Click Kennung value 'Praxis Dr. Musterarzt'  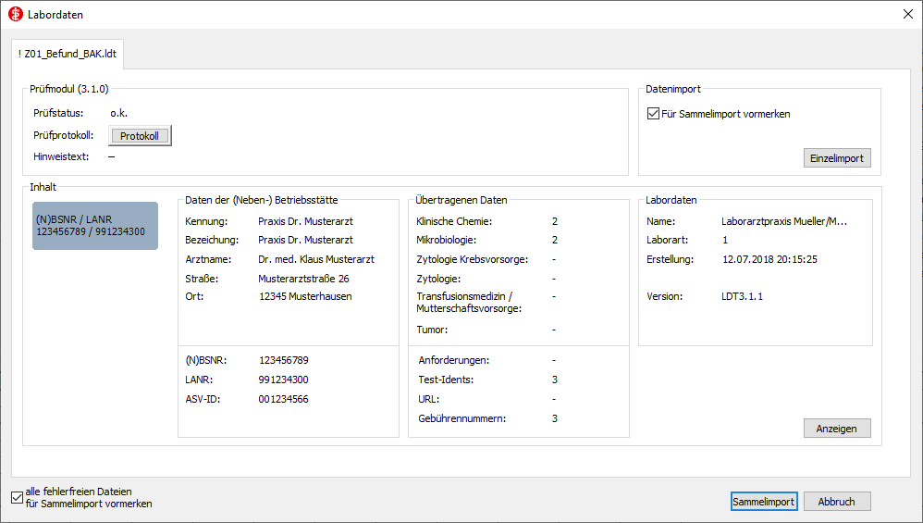305,221
